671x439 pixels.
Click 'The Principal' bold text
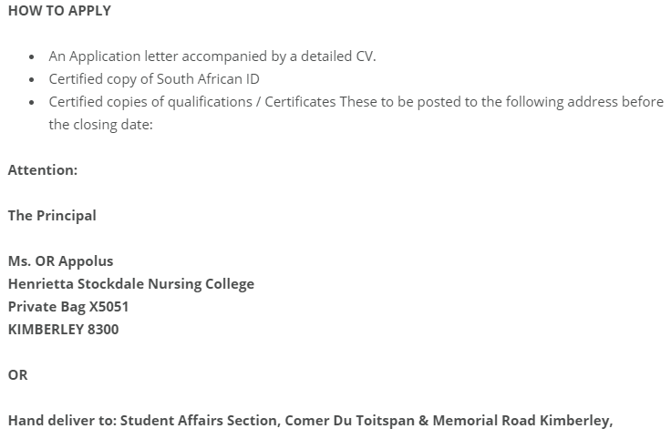[52, 216]
